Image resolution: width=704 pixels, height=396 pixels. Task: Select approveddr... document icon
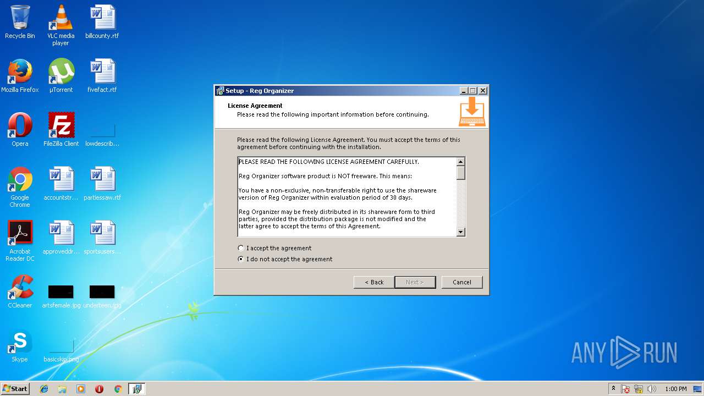click(61, 238)
